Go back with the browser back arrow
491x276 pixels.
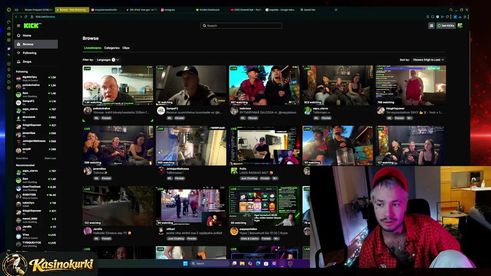click(x=16, y=17)
